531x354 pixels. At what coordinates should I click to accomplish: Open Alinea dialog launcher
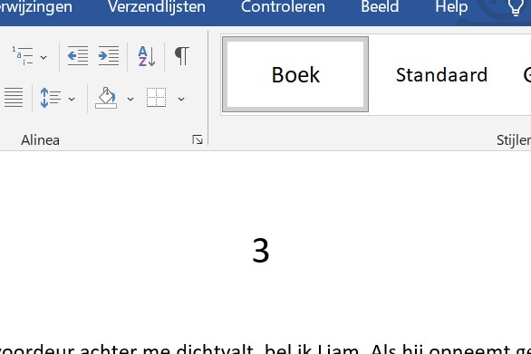tap(198, 139)
